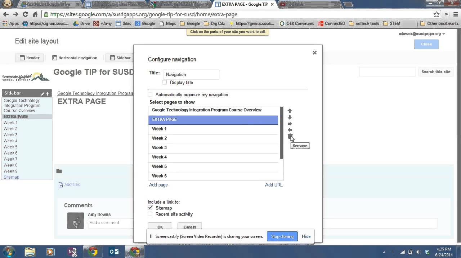The height and width of the screenshot is (258, 461).
Task: Click the Sitemap link in the sidebar
Action: [11, 177]
